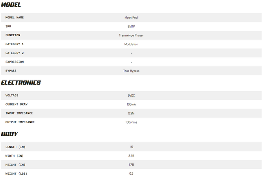Click the Tremvelope Phaser function value
The image size is (262, 177).
pos(131,35)
